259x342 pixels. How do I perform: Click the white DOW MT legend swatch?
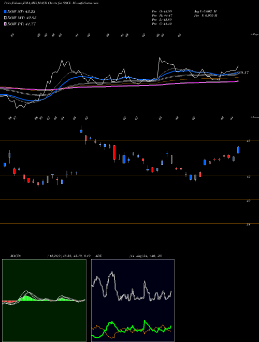coord(6,18)
